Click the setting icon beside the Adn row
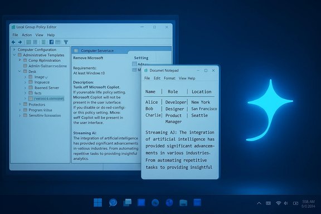The height and width of the screenshot is (214, 321). click(x=134, y=64)
